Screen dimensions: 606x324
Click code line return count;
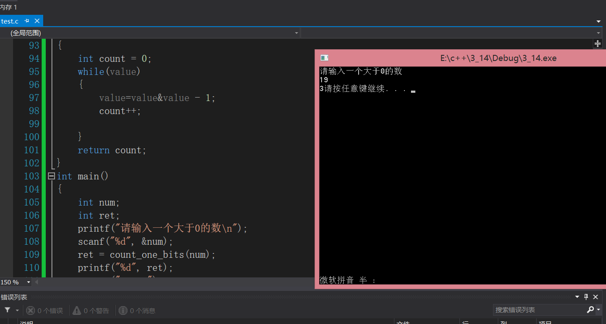[112, 150]
